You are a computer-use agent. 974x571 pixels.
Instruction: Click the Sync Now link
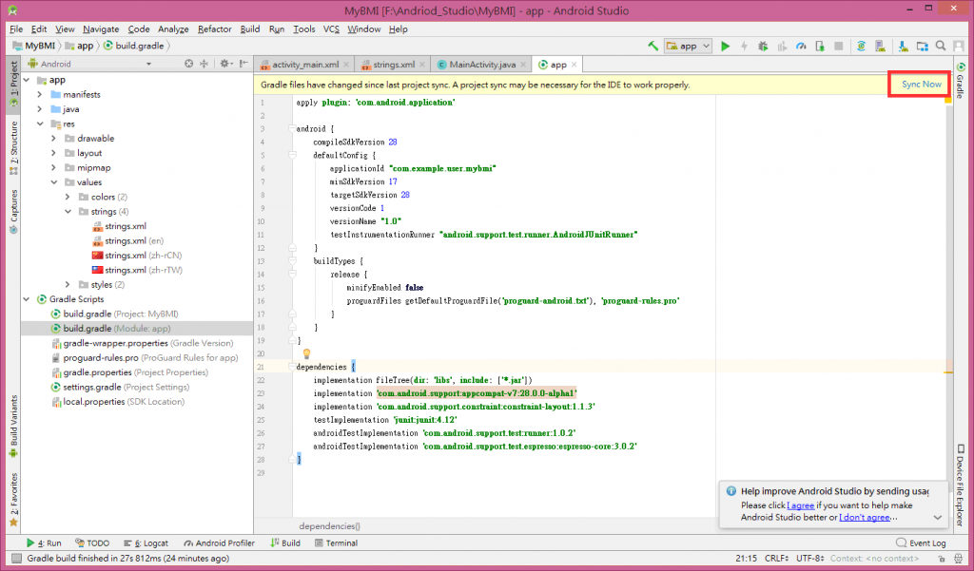[921, 85]
